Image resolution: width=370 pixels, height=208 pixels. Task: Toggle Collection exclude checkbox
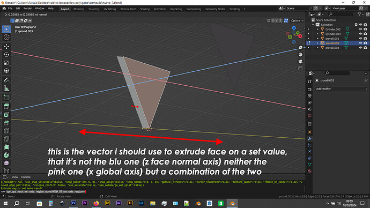(356, 25)
